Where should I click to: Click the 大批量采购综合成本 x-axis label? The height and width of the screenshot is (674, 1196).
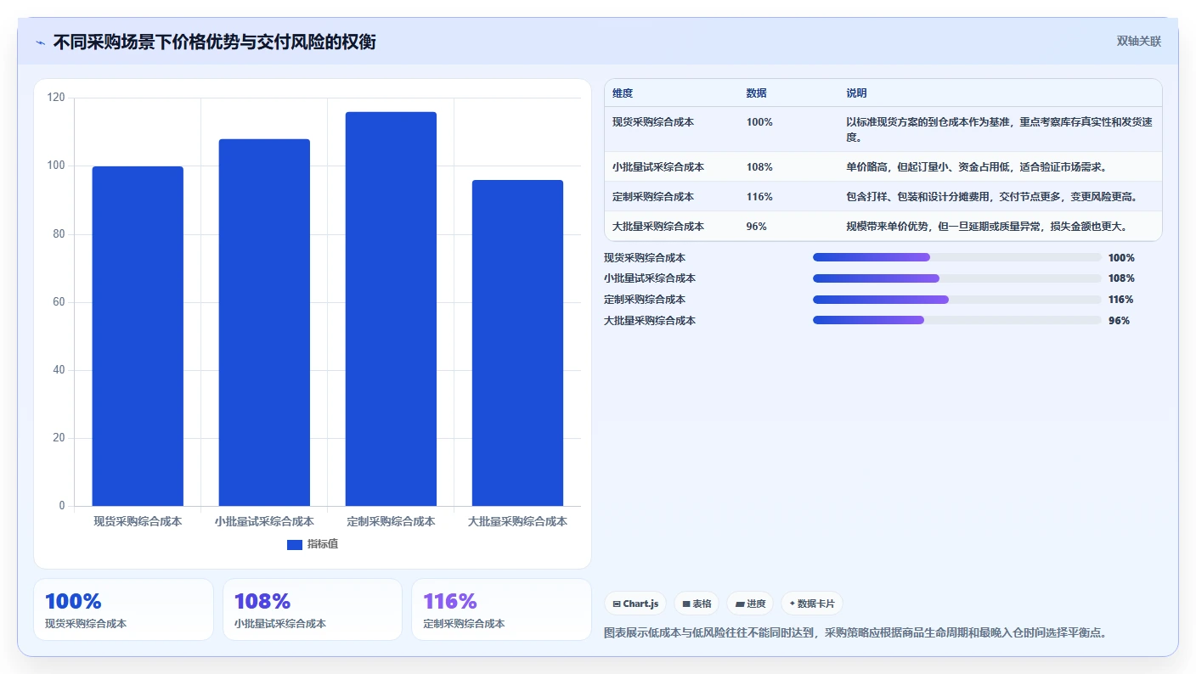pos(517,521)
